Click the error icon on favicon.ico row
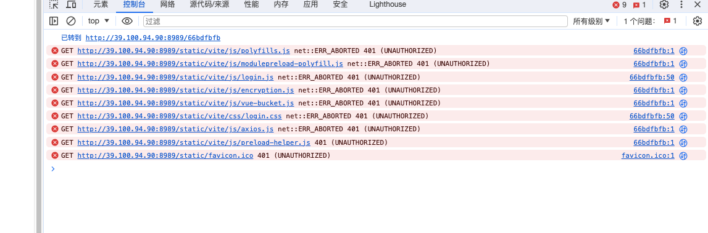Screen dimensions: 708x233 pyautogui.click(x=55, y=155)
